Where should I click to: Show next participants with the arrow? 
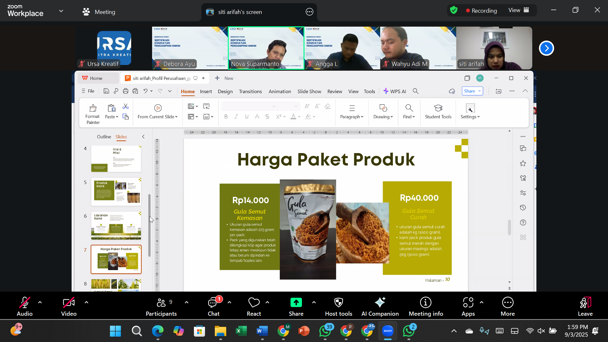pos(546,48)
